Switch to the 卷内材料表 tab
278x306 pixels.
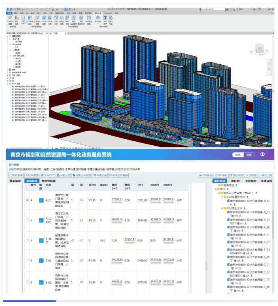tap(49, 181)
